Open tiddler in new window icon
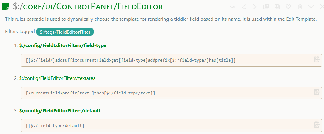Screen dimensions: 324x134 [x=266, y=6]
